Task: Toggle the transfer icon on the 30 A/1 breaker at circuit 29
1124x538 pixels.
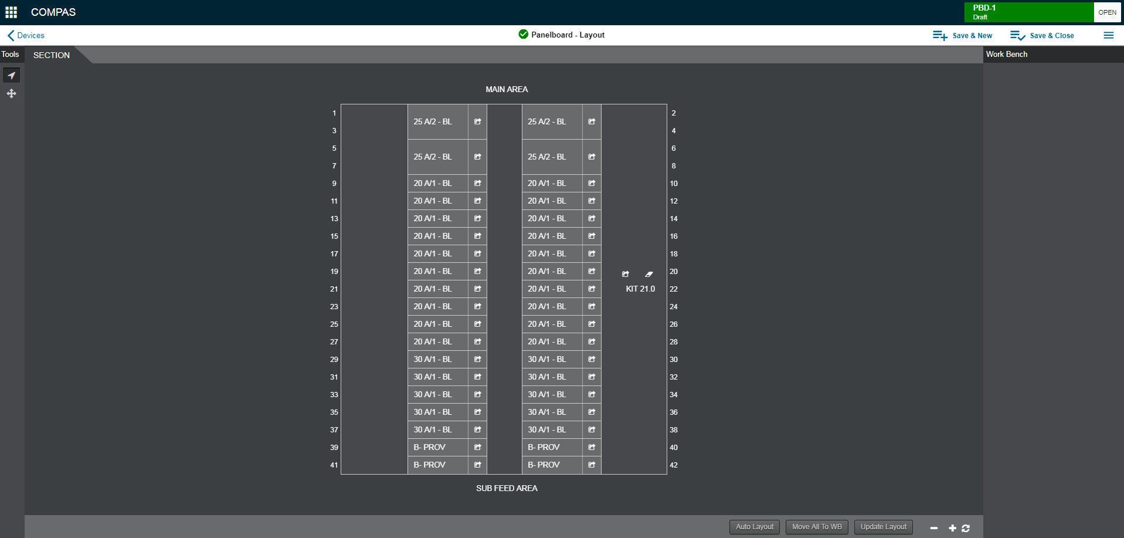Action: pyautogui.click(x=477, y=359)
